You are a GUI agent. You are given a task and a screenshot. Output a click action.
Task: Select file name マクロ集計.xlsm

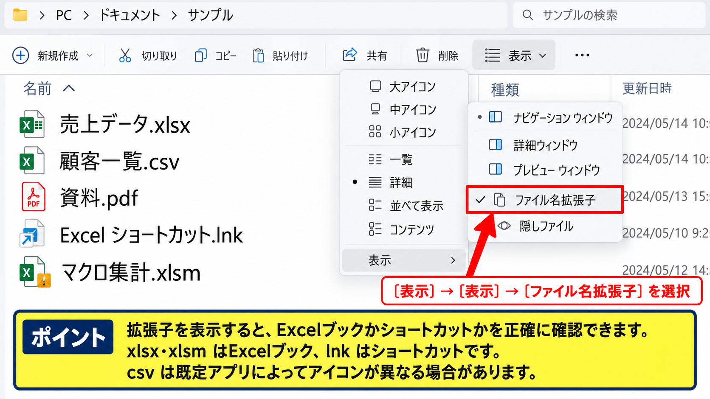pyautogui.click(x=131, y=272)
